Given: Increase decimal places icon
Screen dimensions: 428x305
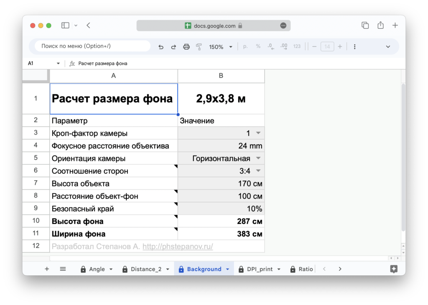Looking at the screenshot, I should pos(284,47).
